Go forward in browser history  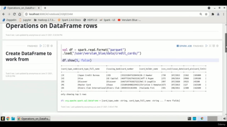(9, 14)
